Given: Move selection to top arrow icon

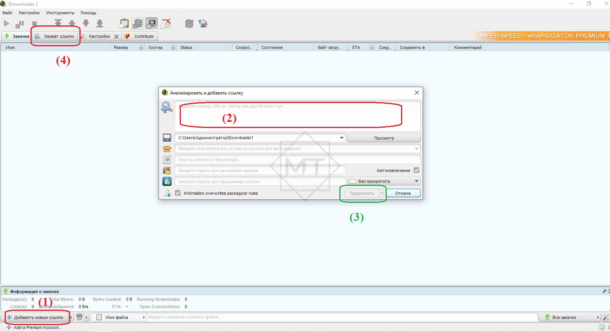Looking at the screenshot, I should point(58,24).
